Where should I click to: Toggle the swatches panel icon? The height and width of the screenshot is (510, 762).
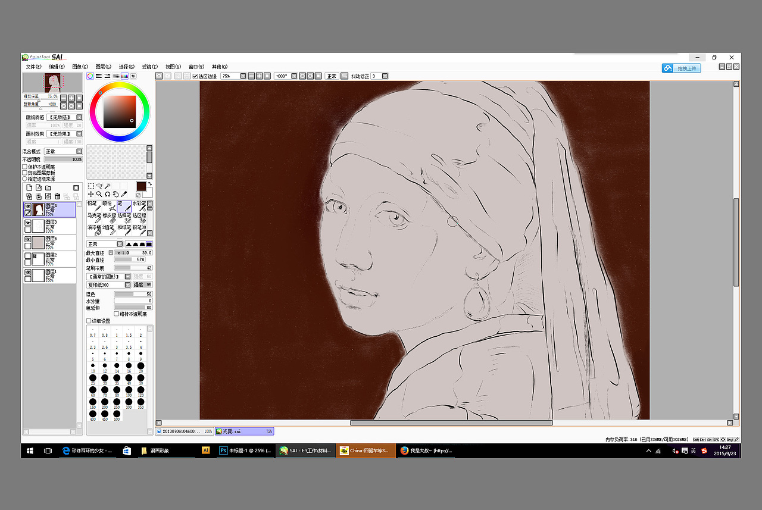tap(124, 76)
